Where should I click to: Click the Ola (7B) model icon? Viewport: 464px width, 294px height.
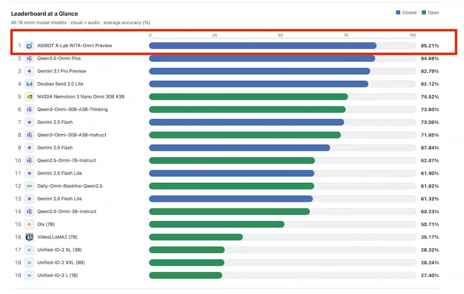coord(29,224)
